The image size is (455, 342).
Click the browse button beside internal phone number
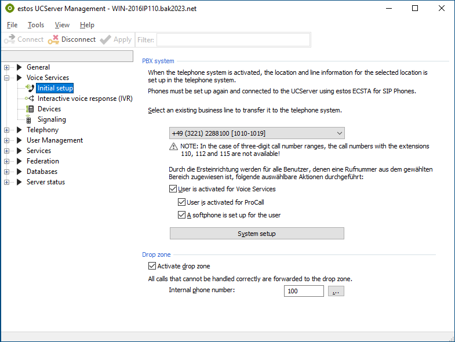click(x=336, y=291)
